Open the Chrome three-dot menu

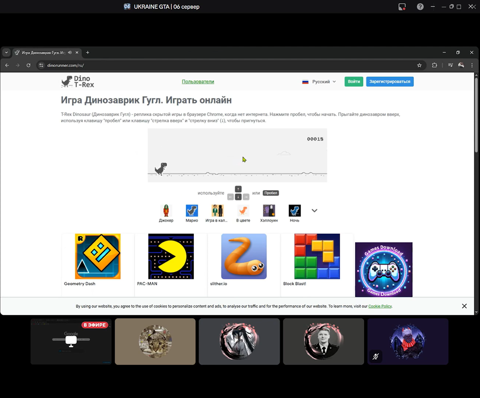472,65
